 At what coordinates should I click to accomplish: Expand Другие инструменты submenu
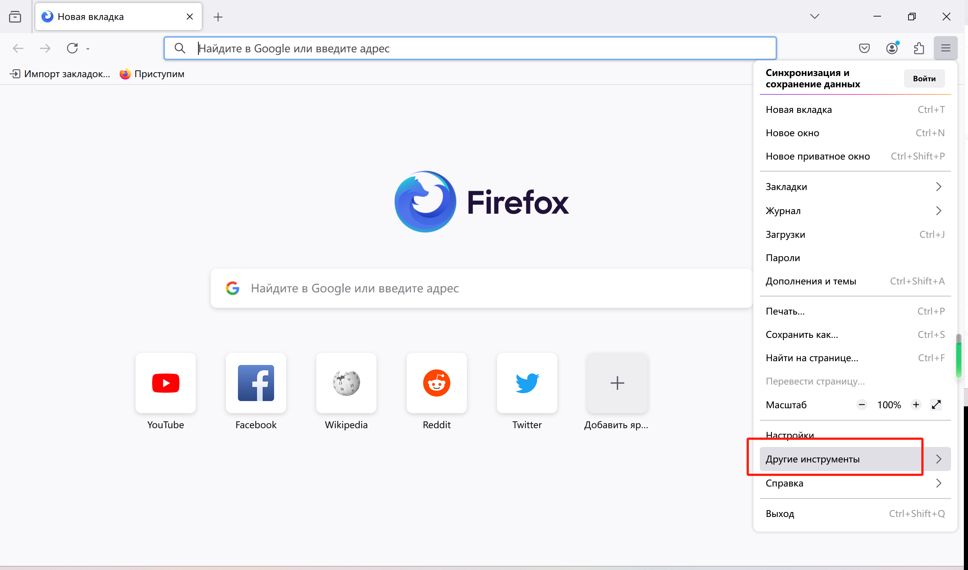(855, 459)
